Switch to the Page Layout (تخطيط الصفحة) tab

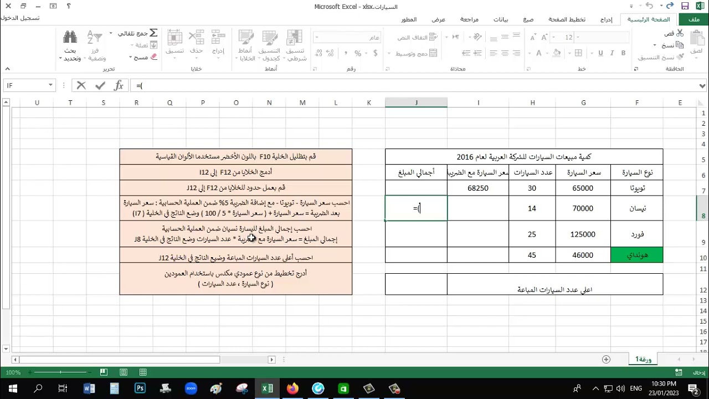[567, 19]
